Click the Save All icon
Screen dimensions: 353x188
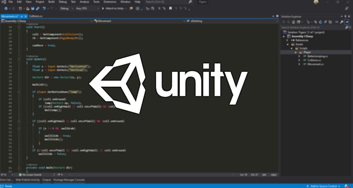tap(37, 8)
